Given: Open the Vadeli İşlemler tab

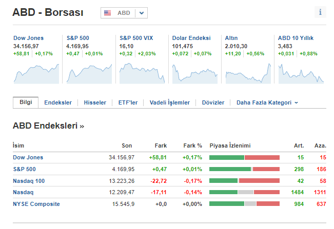Looking at the screenshot, I should 169,102.
